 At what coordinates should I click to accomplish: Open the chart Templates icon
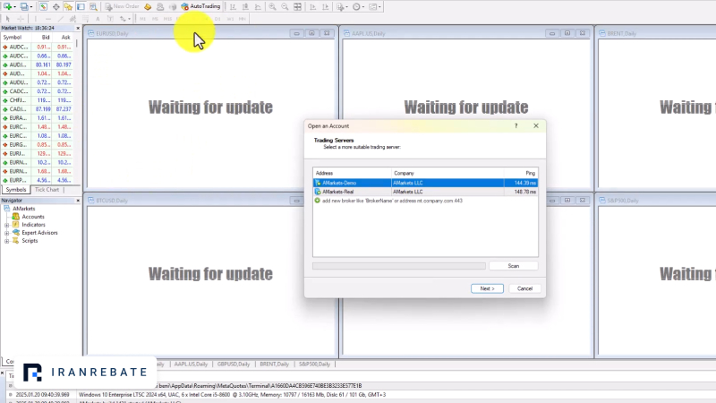(372, 6)
